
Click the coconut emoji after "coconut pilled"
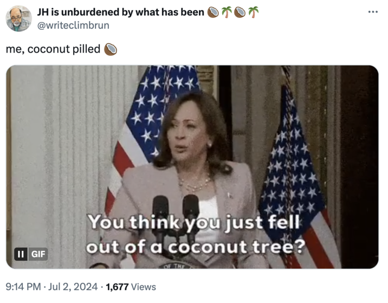point(111,49)
